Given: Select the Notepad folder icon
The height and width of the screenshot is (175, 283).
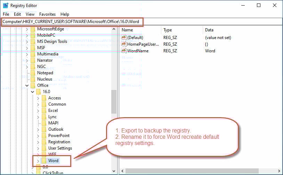Looking at the screenshot, I should pos(33,73).
